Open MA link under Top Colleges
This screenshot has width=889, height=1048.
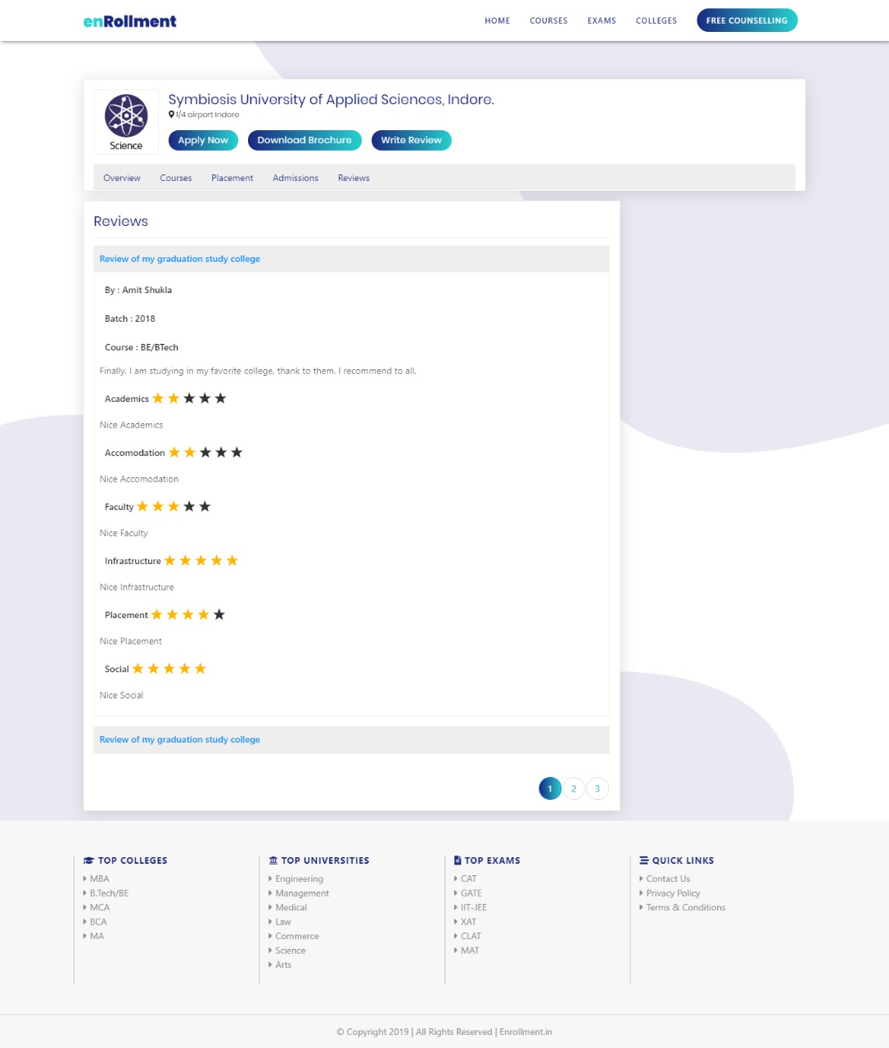point(97,936)
